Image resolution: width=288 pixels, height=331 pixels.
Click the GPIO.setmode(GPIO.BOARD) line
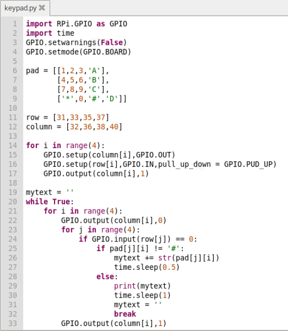78,52
